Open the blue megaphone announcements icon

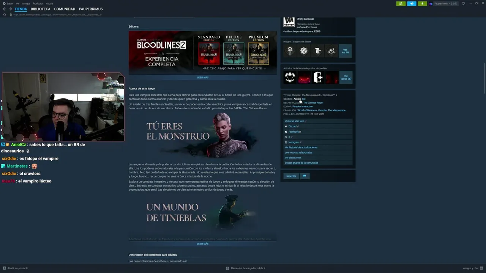(412, 3)
